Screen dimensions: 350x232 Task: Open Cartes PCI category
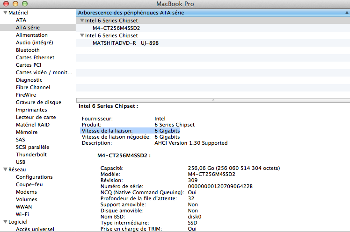click(x=29, y=65)
